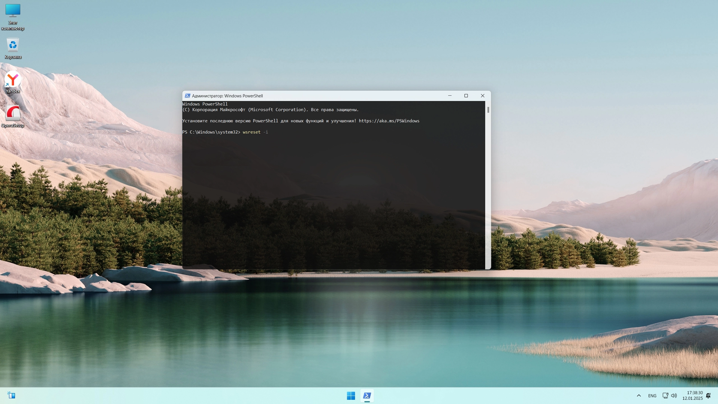Click the volume speaker tray icon
The image size is (718, 404).
point(674,396)
